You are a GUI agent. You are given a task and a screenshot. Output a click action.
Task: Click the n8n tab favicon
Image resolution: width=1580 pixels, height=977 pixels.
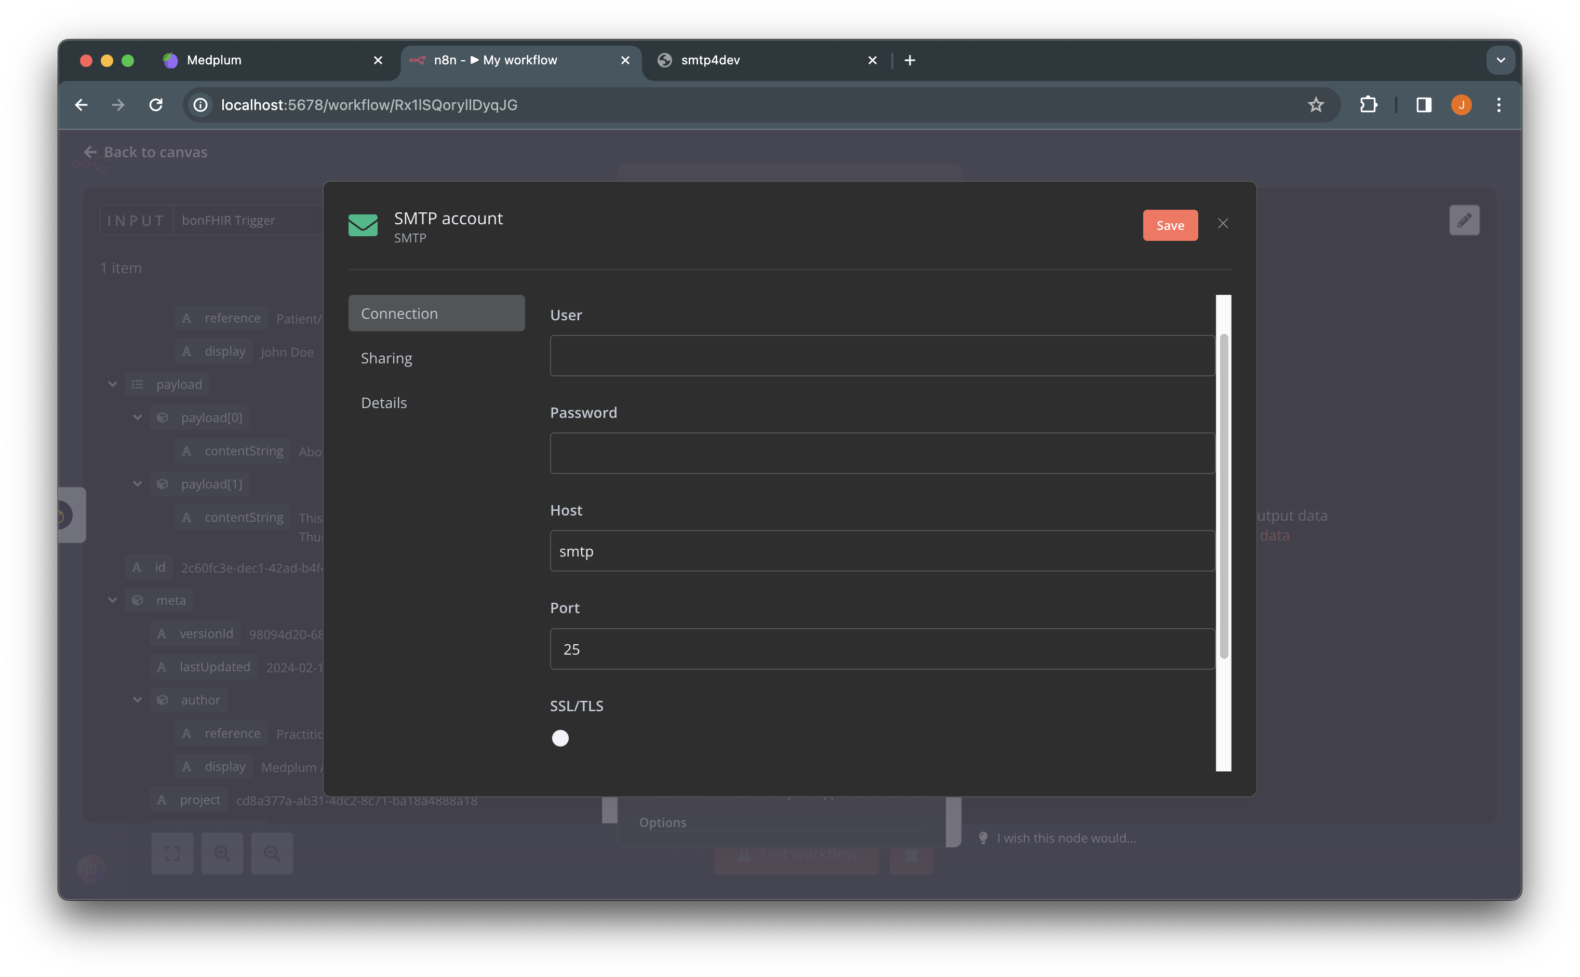coord(417,60)
